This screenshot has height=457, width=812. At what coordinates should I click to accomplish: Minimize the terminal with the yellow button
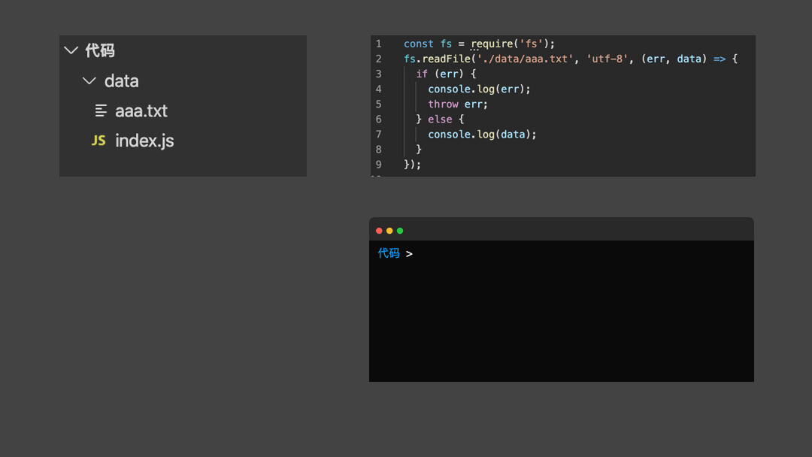[x=389, y=231]
